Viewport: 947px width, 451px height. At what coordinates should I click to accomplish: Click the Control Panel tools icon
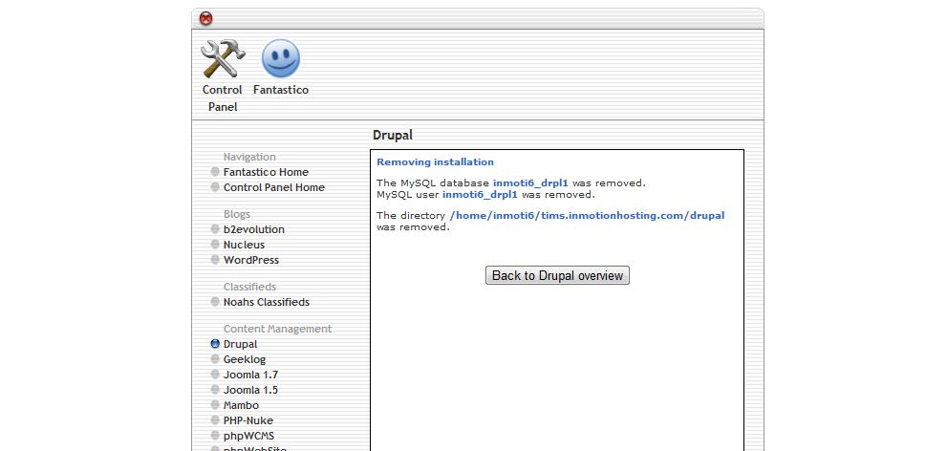222,59
